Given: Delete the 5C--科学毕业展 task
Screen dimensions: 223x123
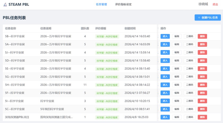Looking at the screenshot, I should [x=202, y=109].
